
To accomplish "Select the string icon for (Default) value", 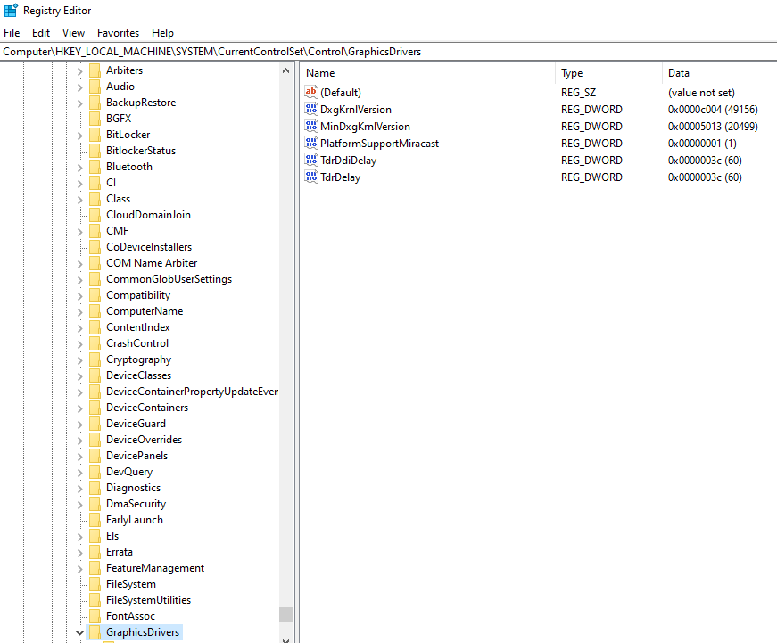I will tap(311, 93).
